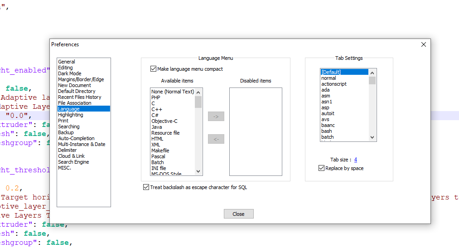Select Java in Available items
The image size is (459, 248).
pos(157,127)
